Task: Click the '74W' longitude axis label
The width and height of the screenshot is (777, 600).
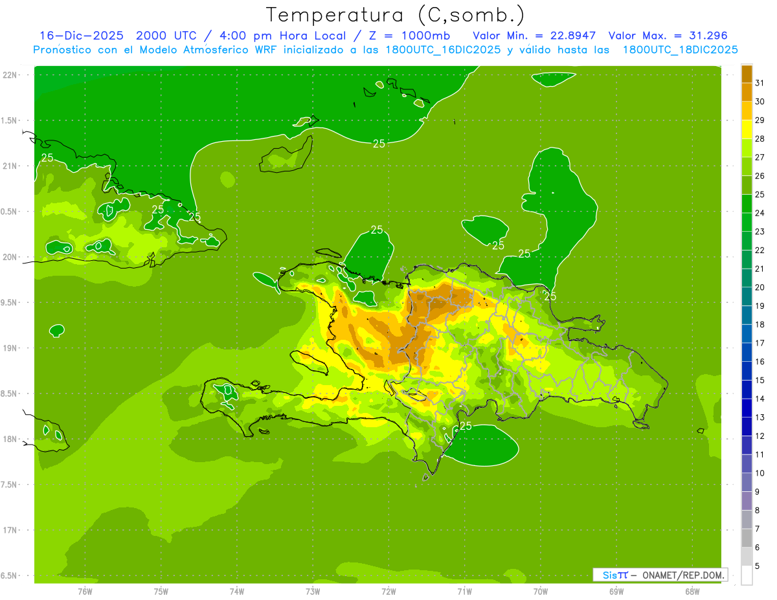Action: 237,592
